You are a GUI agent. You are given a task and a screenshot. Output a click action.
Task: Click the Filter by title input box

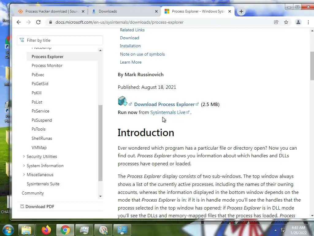point(60,40)
